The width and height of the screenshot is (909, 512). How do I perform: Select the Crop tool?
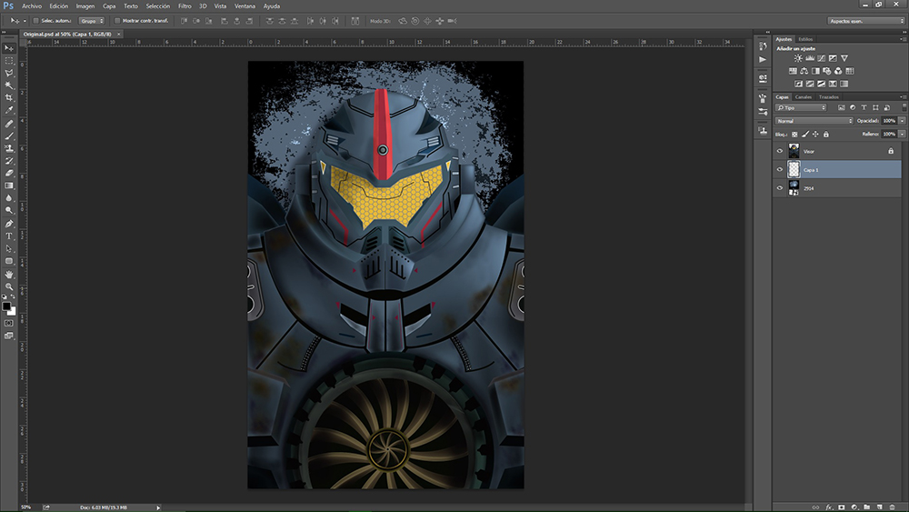(x=9, y=97)
